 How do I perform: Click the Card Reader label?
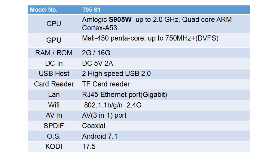(54, 84)
